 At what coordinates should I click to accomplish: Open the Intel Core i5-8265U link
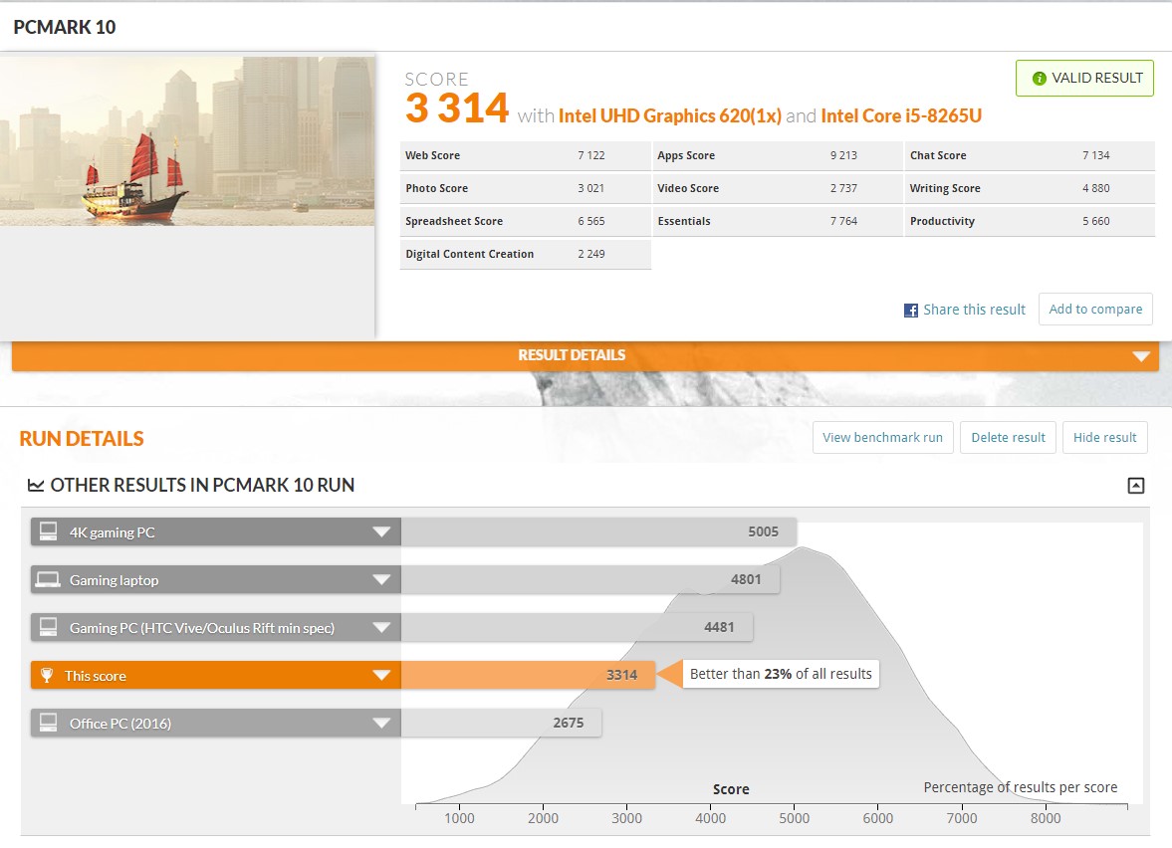[x=901, y=115]
